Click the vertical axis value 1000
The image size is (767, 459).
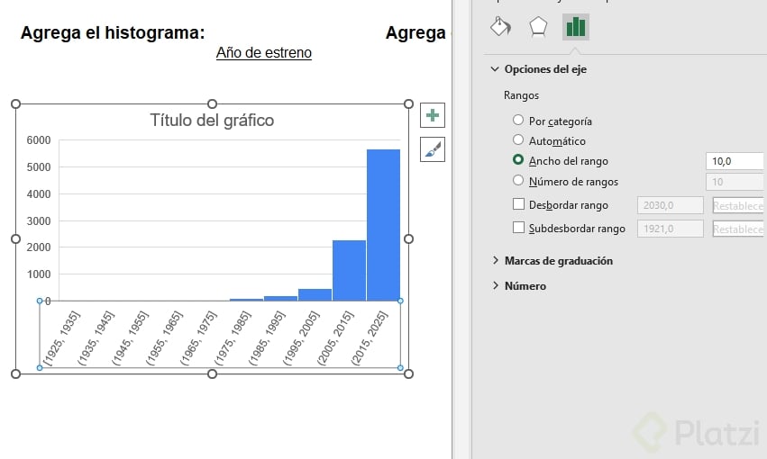click(x=39, y=274)
